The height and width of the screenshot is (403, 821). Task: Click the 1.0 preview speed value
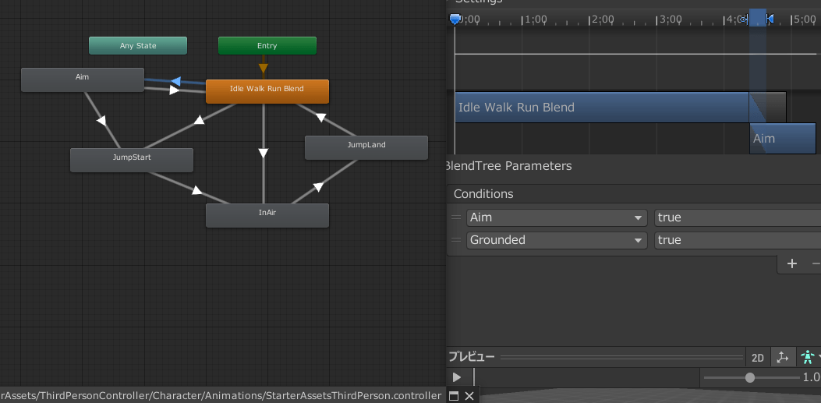[x=812, y=377]
